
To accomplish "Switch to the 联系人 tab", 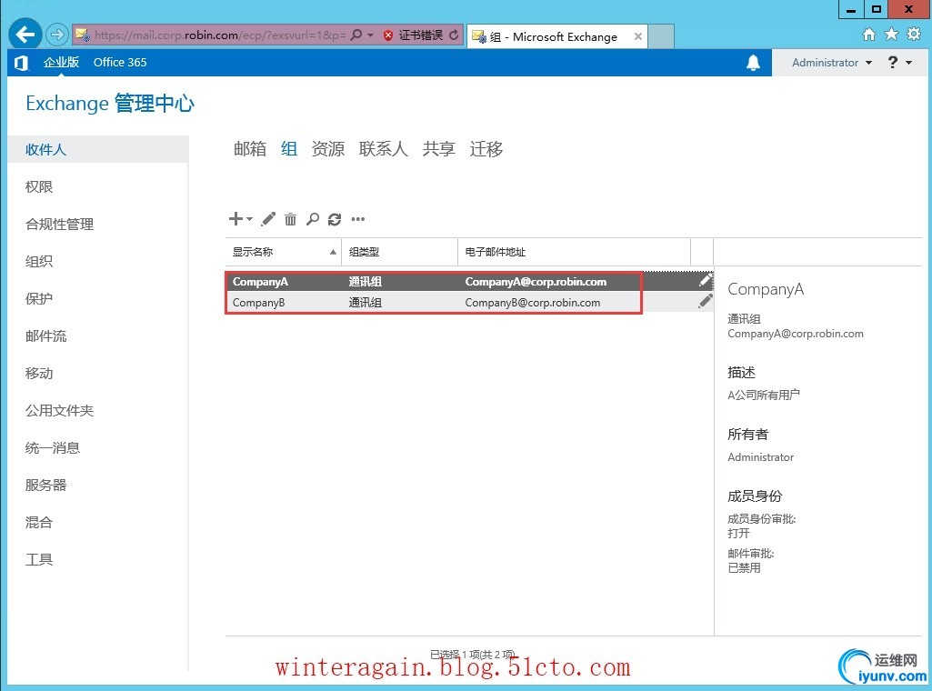I will point(384,148).
